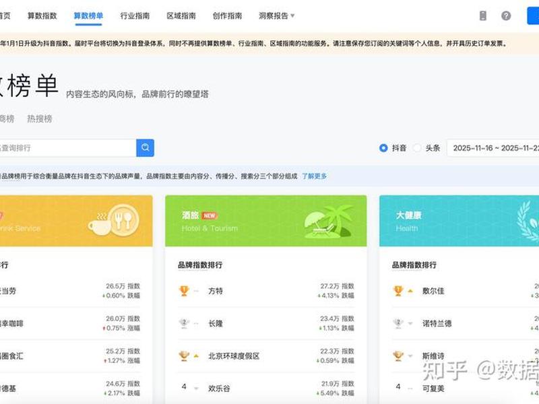Open the 可复美 brand entry
Image resolution: width=539 pixels, height=404 pixels.
tap(433, 389)
